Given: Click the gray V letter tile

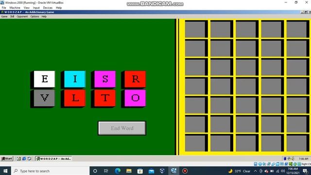Looking at the screenshot, I should 44,98.
